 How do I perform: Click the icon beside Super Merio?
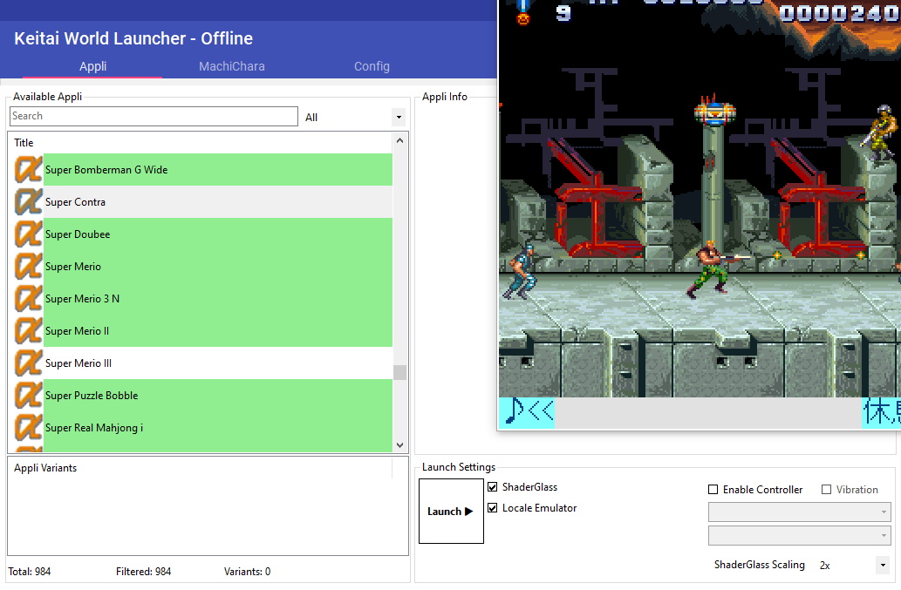[28, 267]
